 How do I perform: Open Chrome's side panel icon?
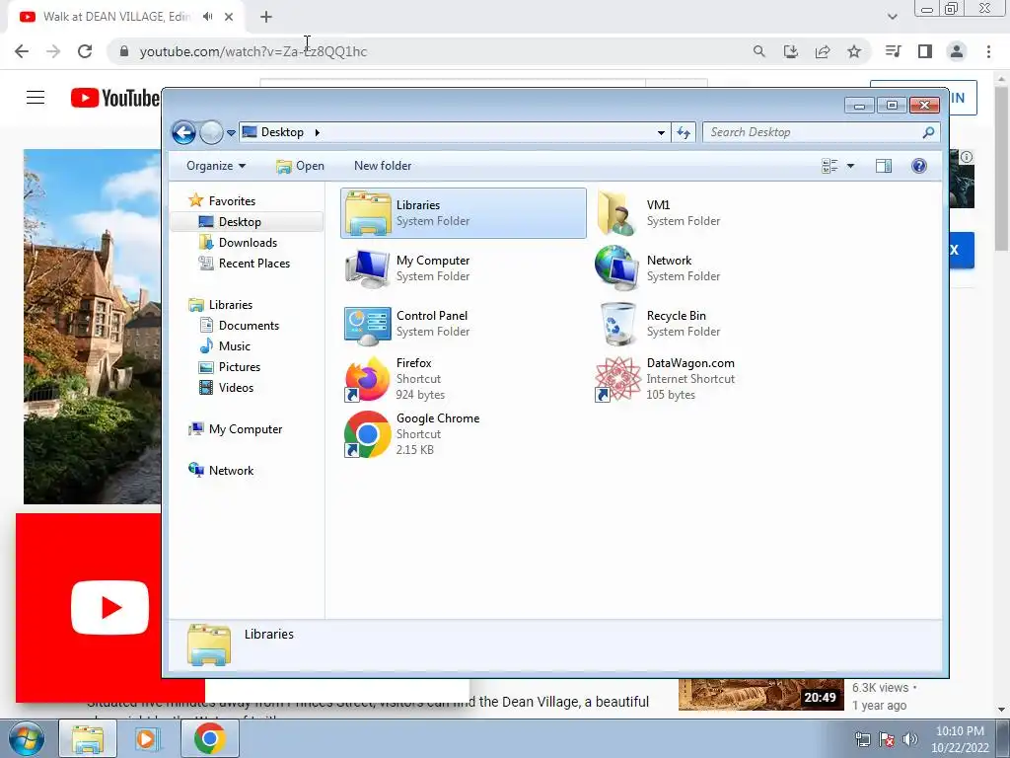point(925,51)
